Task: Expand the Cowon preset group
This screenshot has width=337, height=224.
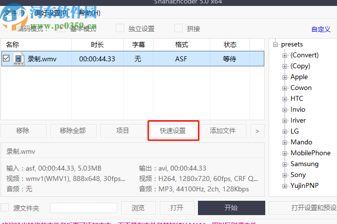Action: pos(285,88)
